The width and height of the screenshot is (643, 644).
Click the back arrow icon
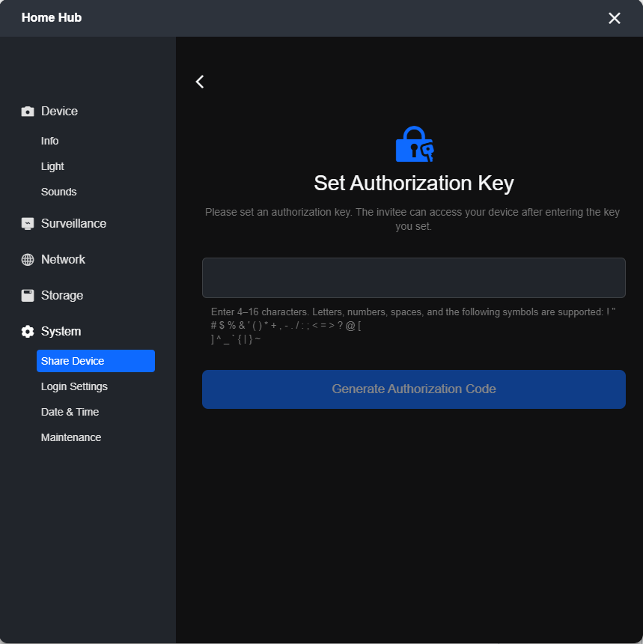pyautogui.click(x=200, y=82)
